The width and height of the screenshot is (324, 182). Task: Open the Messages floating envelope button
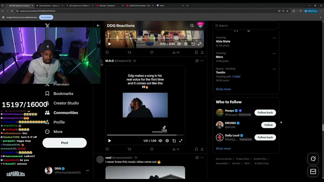point(313,172)
